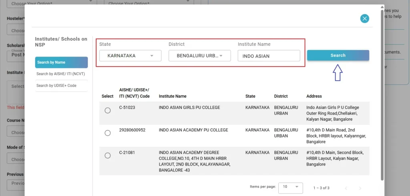This screenshot has height=196, width=410.
Task: Click the address starting Indo Asian Girls P U College
Action: pos(333,113)
